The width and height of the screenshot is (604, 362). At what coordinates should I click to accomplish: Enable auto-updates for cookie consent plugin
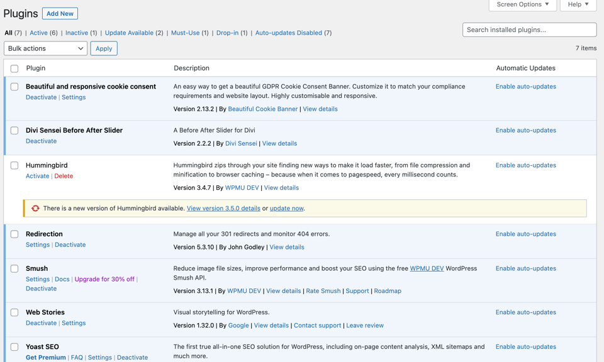pyautogui.click(x=526, y=87)
